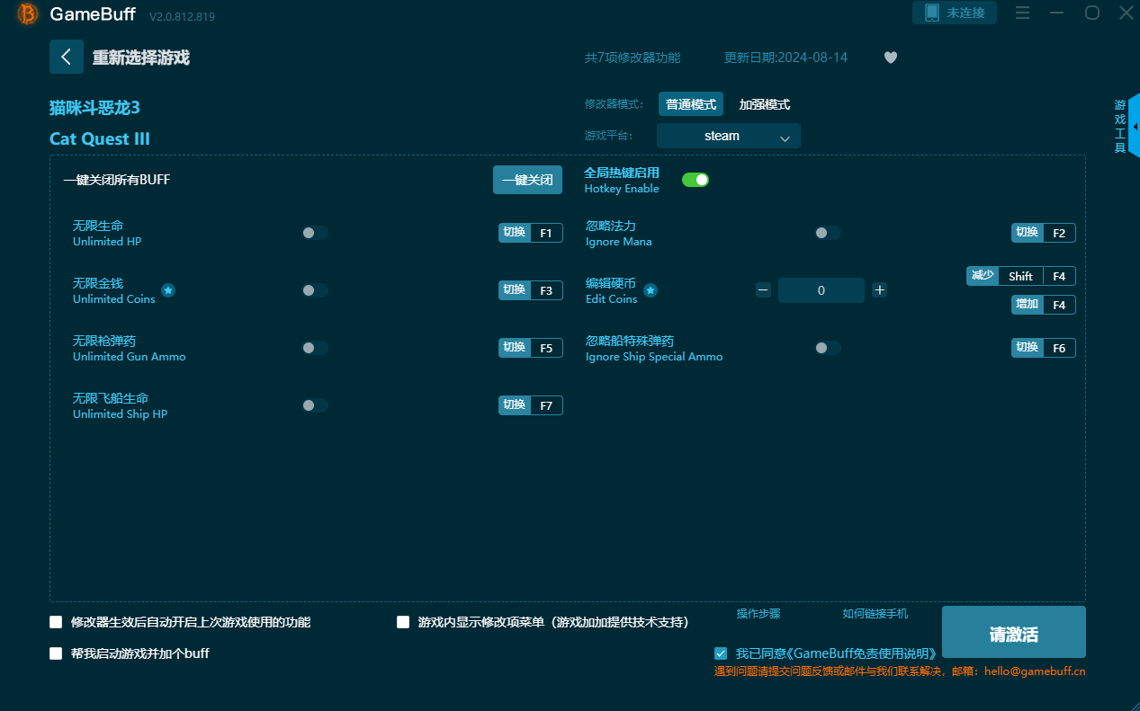Click 切换 F6 hotkey for Ship Special Ammo

(x=1044, y=348)
